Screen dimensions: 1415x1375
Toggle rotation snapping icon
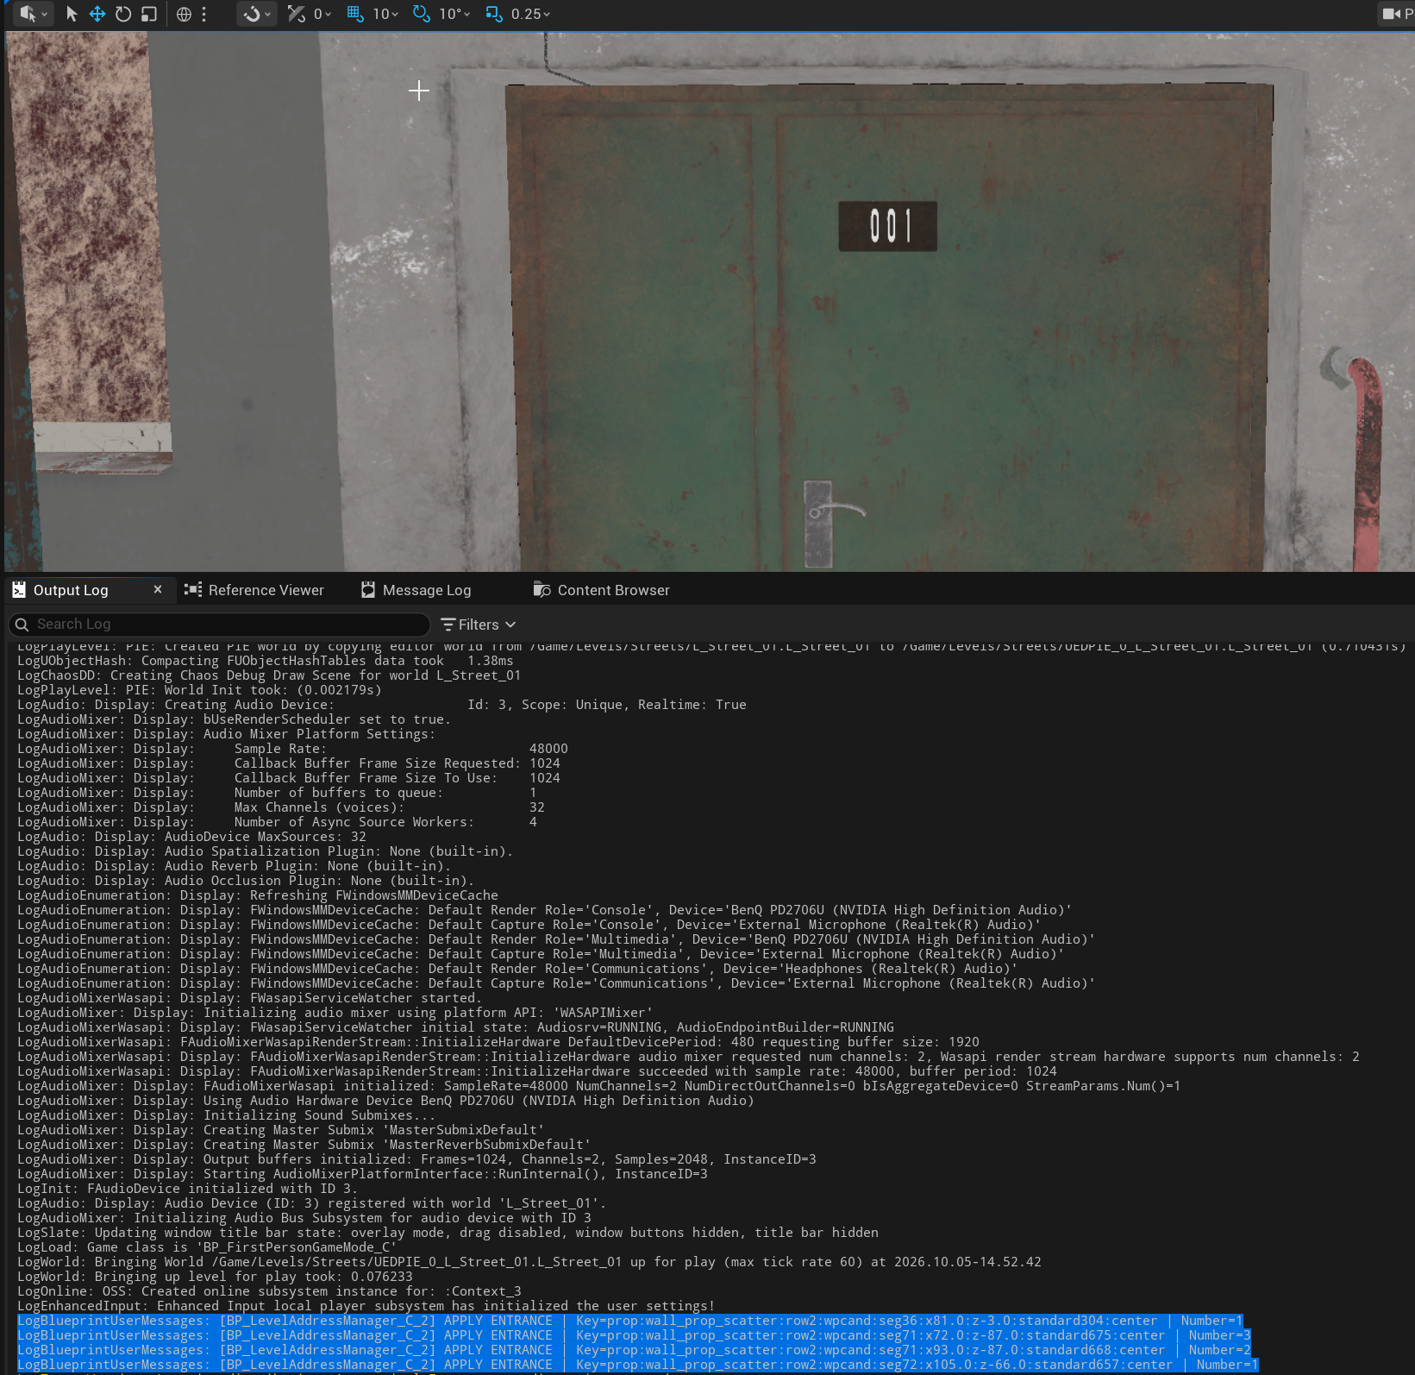click(x=422, y=14)
